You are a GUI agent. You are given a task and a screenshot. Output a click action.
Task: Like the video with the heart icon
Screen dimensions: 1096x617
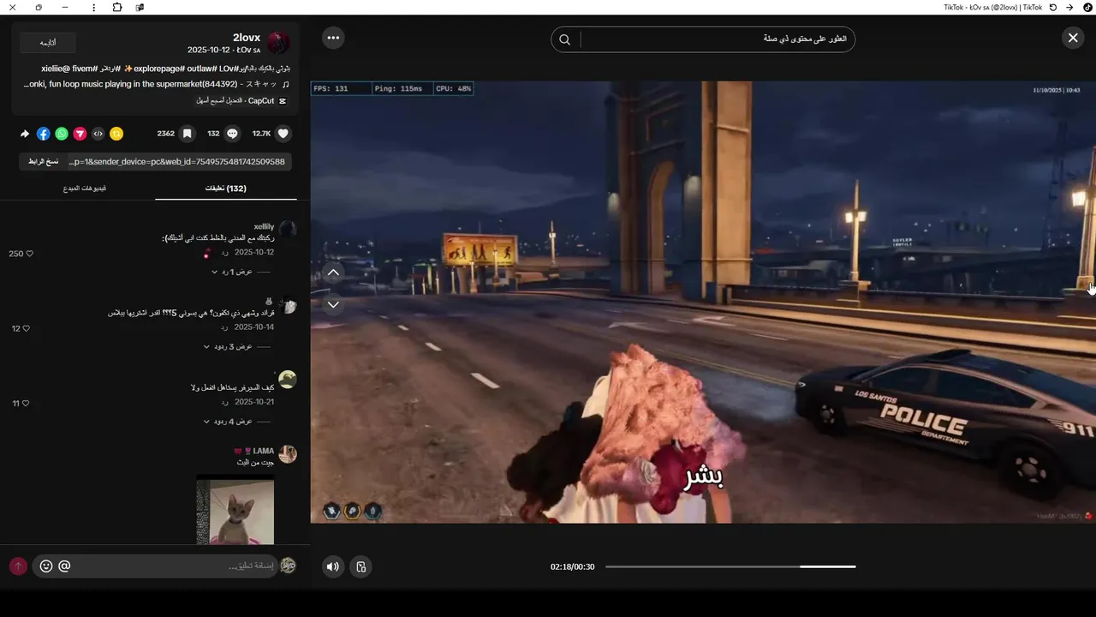coord(283,134)
